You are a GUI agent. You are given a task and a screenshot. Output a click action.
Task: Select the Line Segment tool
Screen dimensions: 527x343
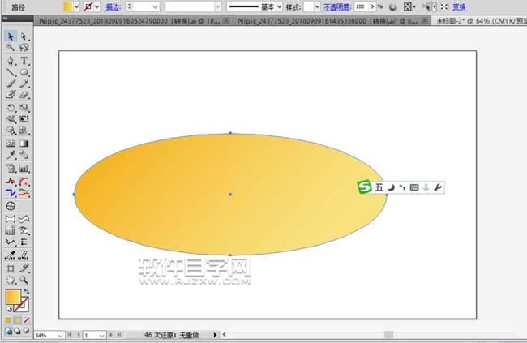[11, 72]
